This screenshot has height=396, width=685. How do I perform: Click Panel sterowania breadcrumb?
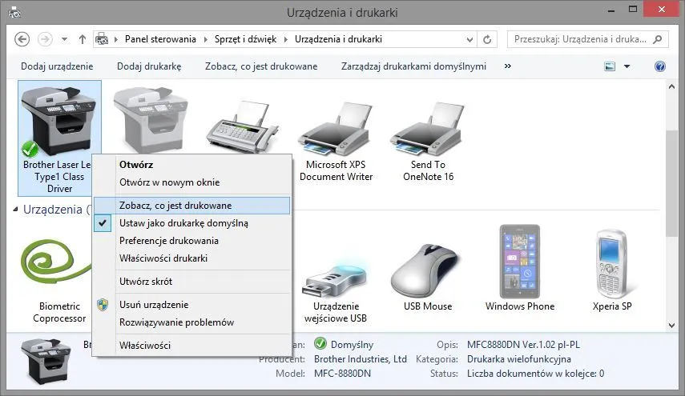pyautogui.click(x=160, y=39)
